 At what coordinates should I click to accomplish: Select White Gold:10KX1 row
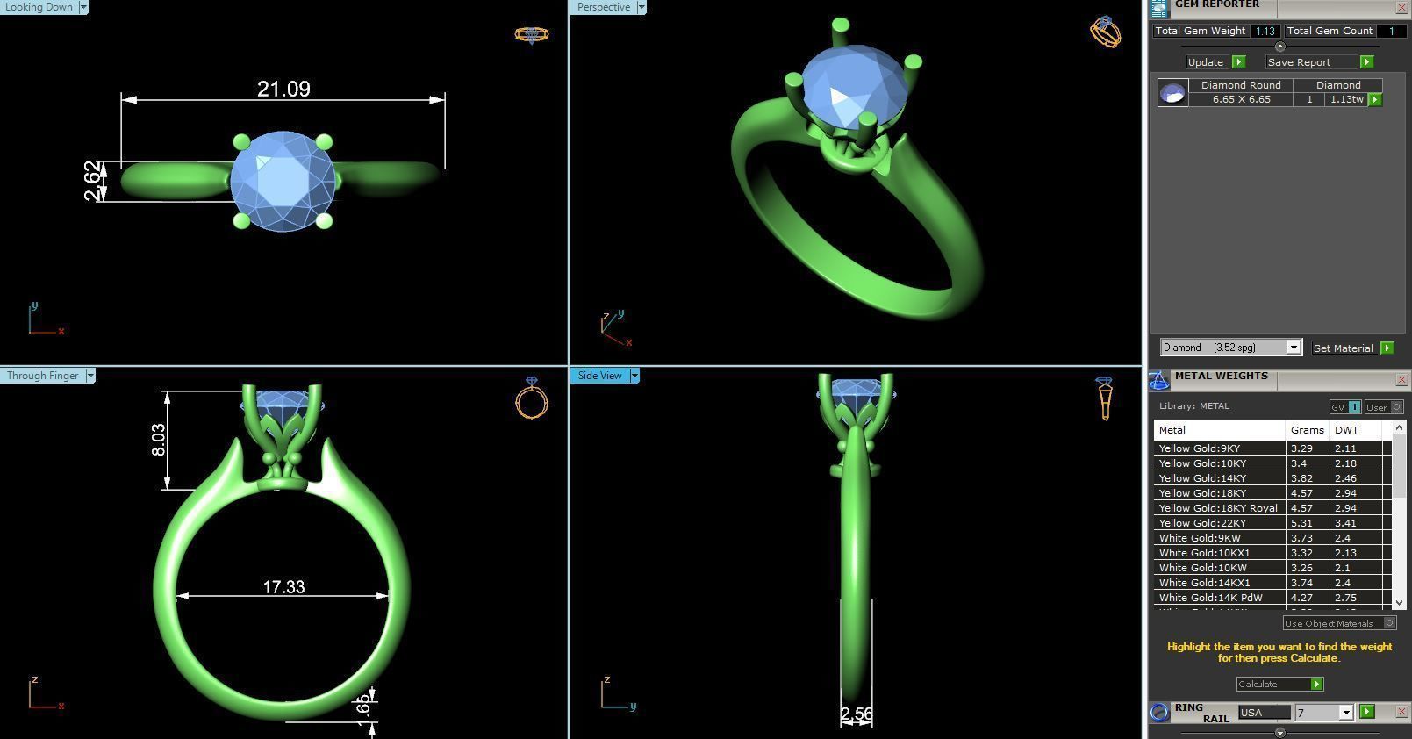tap(1272, 553)
